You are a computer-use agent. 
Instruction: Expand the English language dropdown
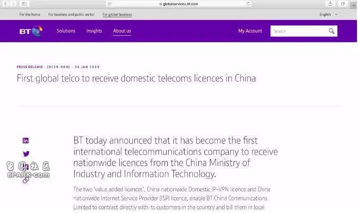[x=328, y=14]
